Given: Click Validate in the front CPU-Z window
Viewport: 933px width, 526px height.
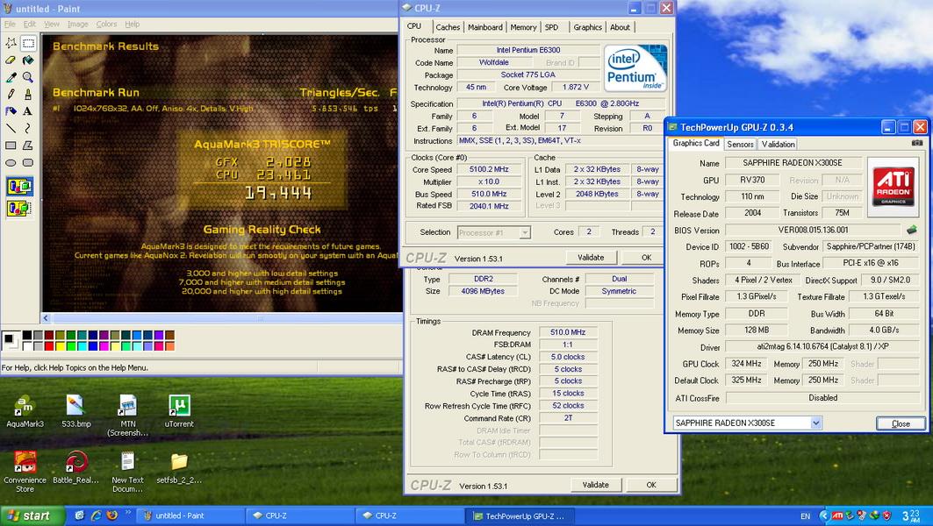Looking at the screenshot, I should click(591, 258).
